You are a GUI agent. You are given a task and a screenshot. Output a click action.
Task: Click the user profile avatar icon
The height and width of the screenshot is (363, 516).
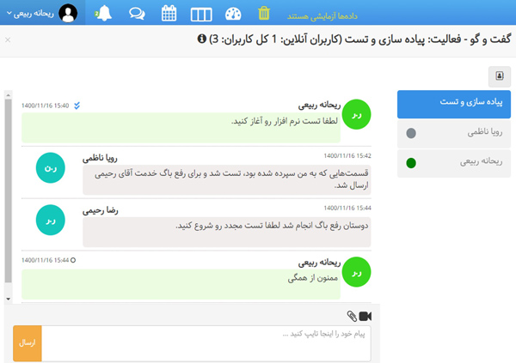coord(68,13)
